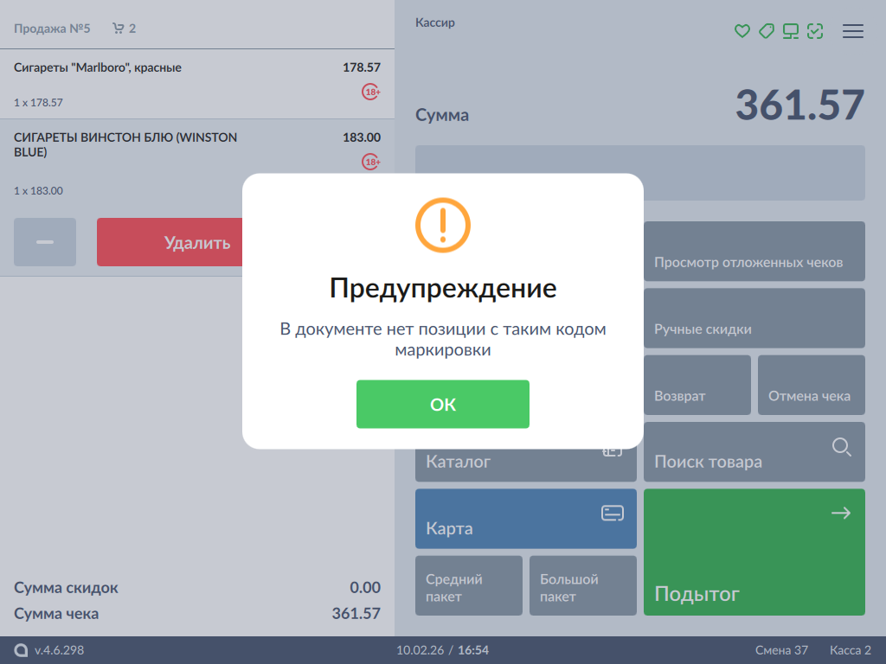Select the Сигареты Marlboro красные line item
This screenshot has width=886, height=664.
pos(173,84)
